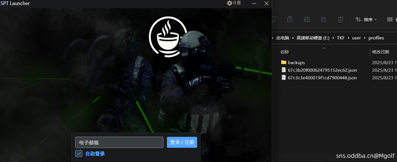The height and width of the screenshot is (162, 397).
Task: Expand the chevron after 高速移动硬盘 (E:)
Action: click(333, 38)
